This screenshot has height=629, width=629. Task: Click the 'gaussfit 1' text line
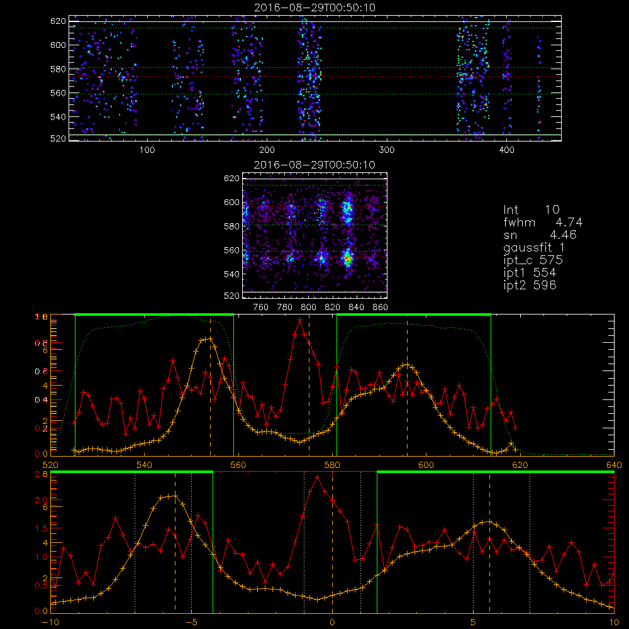click(534, 247)
